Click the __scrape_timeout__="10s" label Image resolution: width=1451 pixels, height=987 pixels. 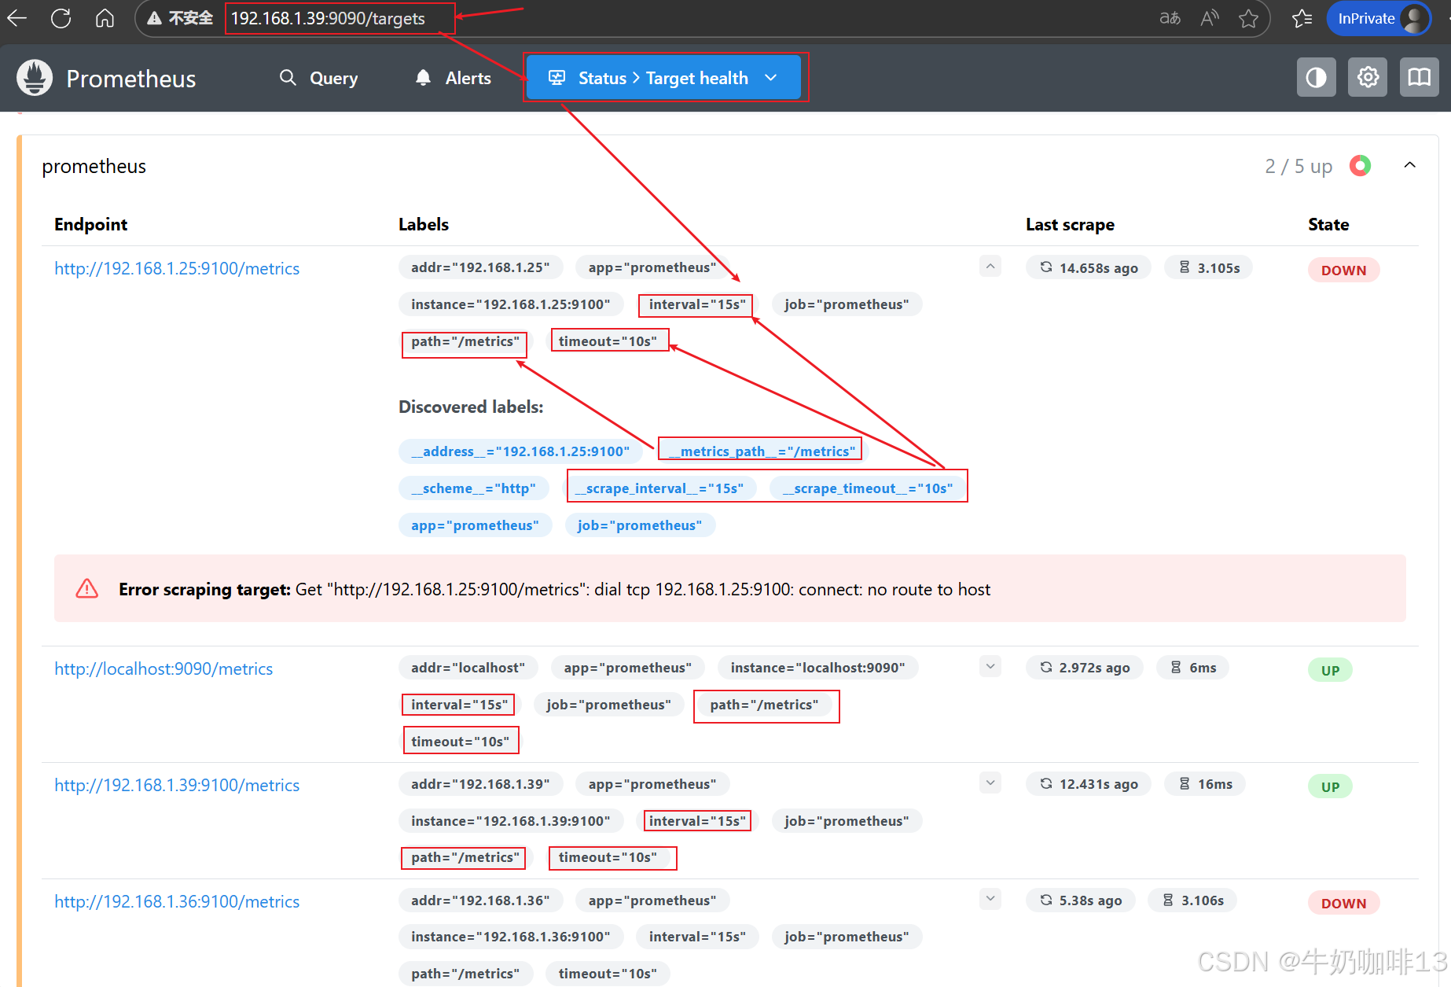click(868, 488)
